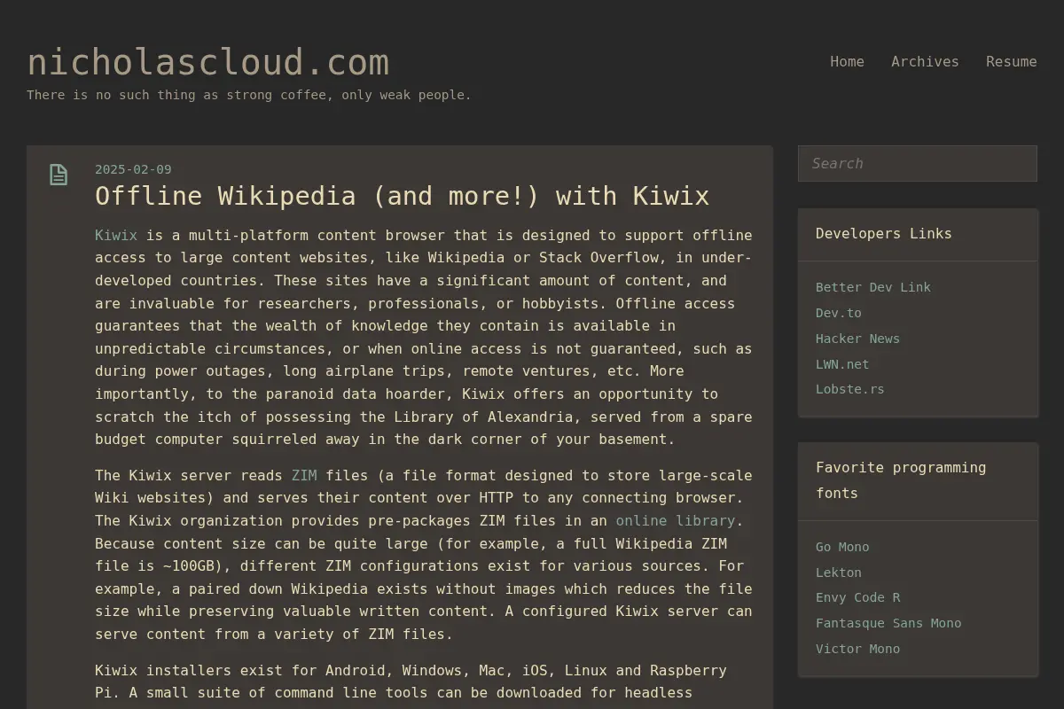Open the Go Mono font link
1064x709 pixels.
point(842,547)
